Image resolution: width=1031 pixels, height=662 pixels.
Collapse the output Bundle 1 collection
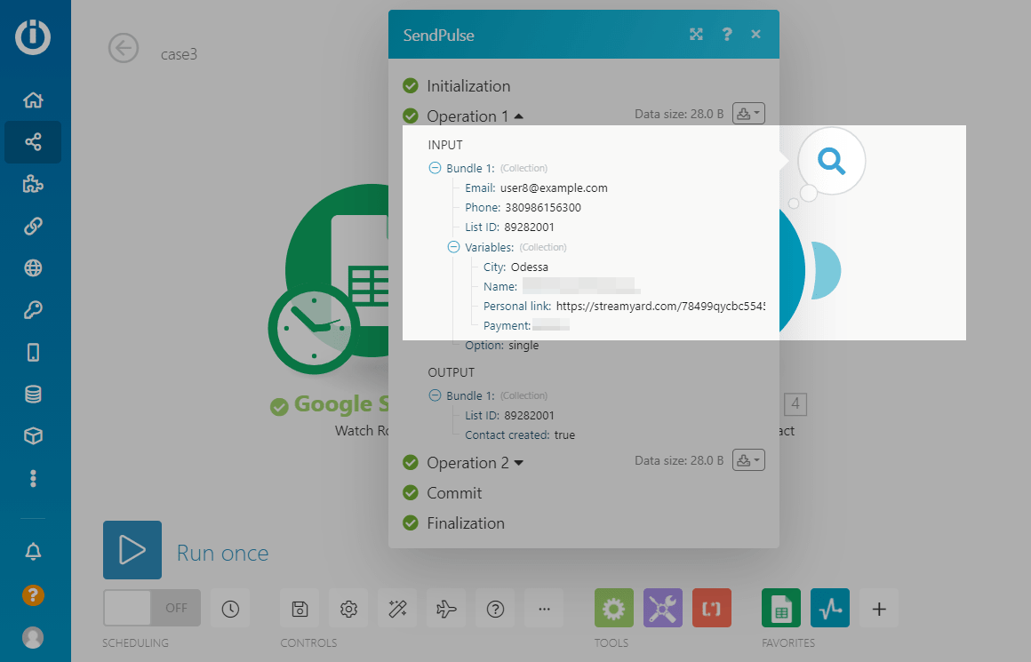pyautogui.click(x=435, y=395)
